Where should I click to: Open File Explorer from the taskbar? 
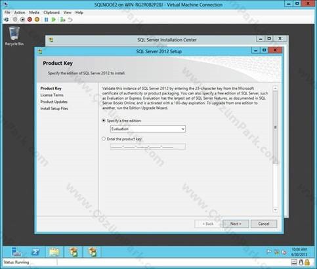point(54,252)
